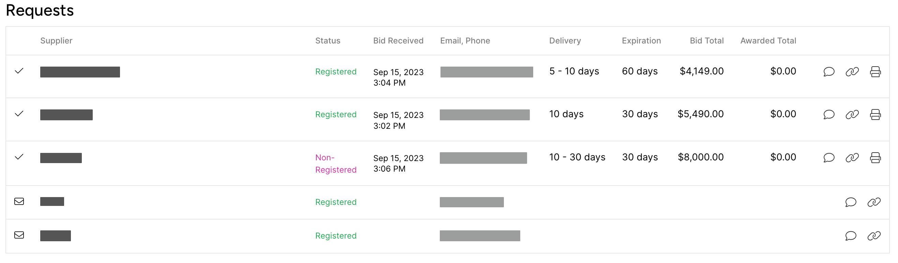The width and height of the screenshot is (898, 263).
Task: Open chat for the $5,490.00 bid
Action: [829, 115]
